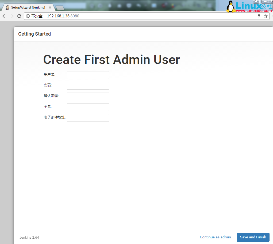Open a new browser tab
Viewport: 273px width, 244px height.
coord(60,8)
